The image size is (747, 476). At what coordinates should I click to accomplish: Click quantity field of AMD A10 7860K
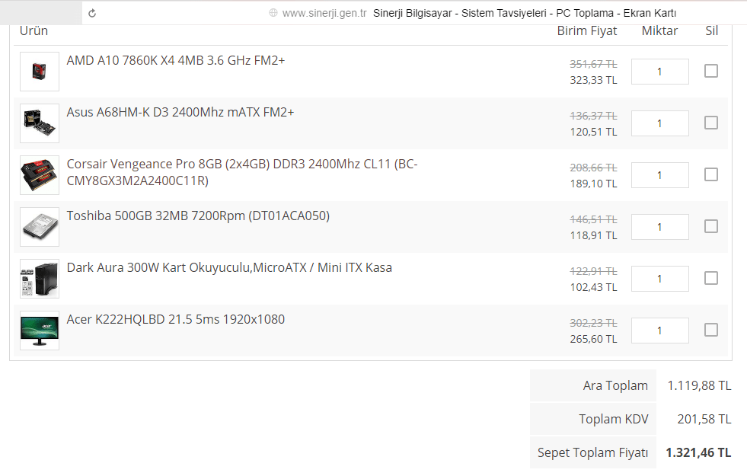click(660, 72)
